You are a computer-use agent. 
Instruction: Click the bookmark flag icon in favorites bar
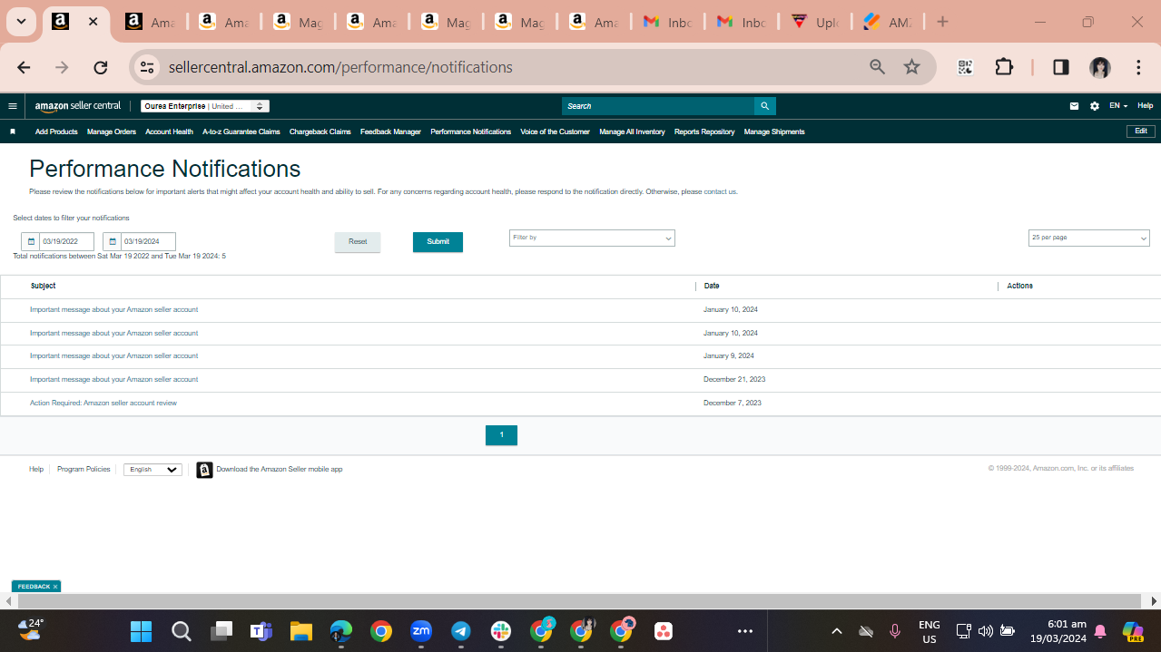(13, 131)
